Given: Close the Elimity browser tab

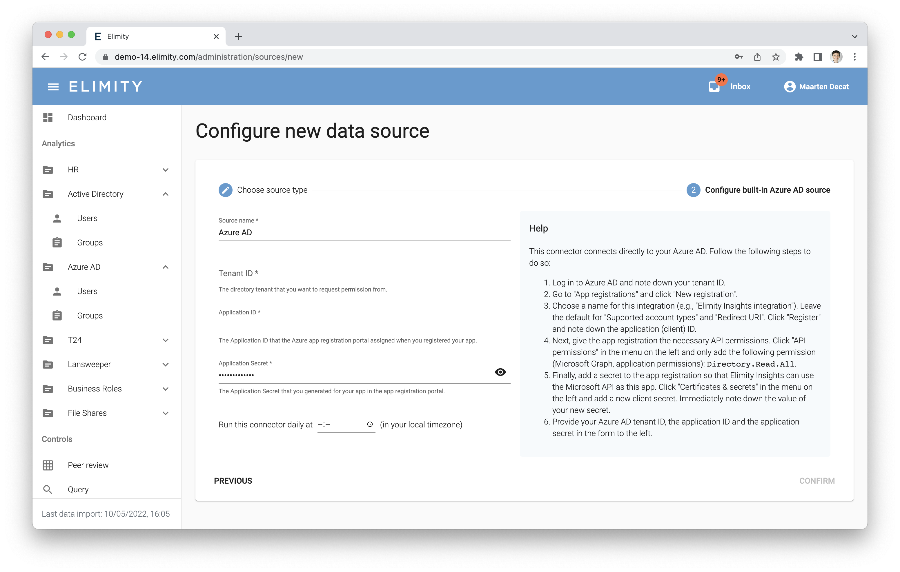Looking at the screenshot, I should [216, 36].
